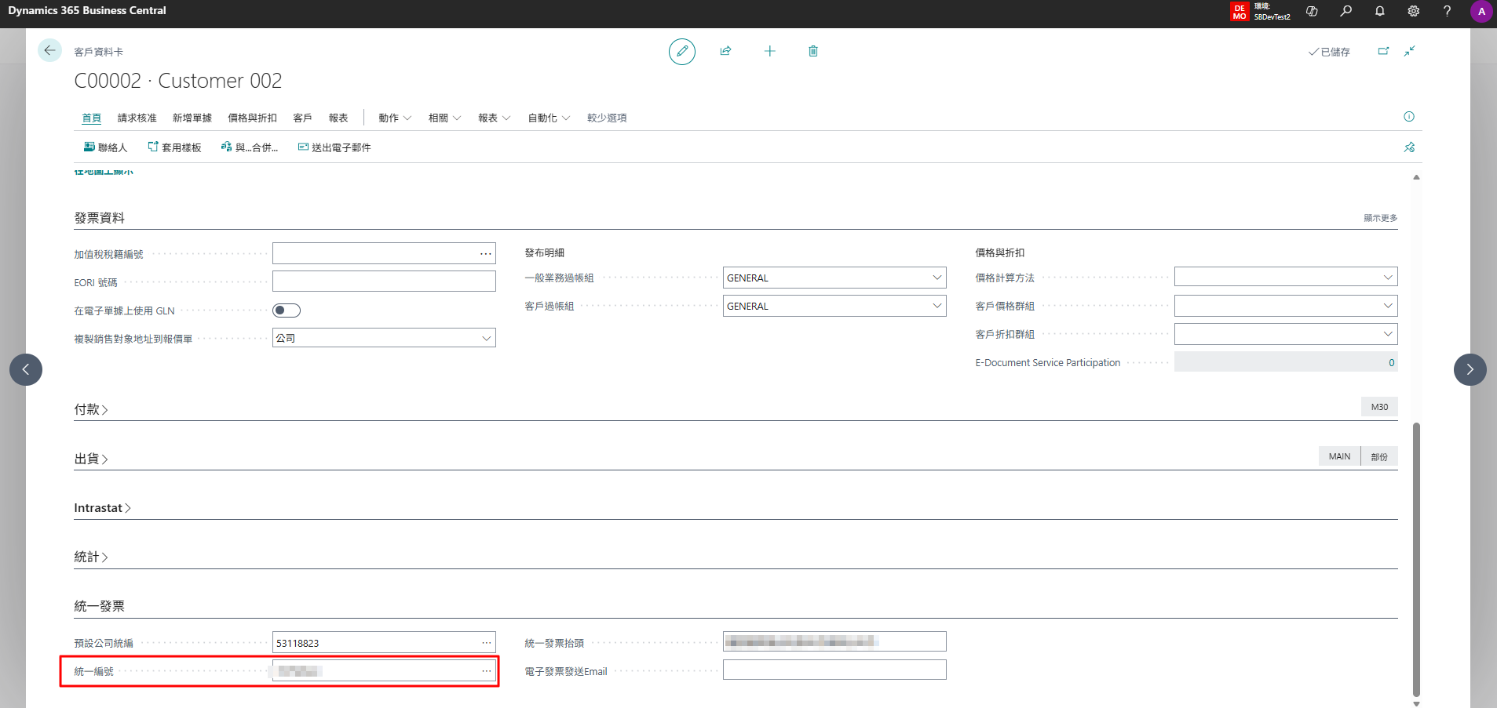Image resolution: width=1497 pixels, height=708 pixels.
Task: Click the 套用樣板 button
Action: coord(174,147)
